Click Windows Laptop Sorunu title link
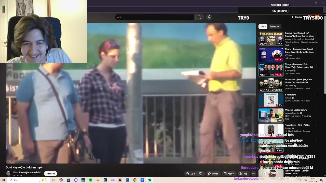This screenshot has height=183, width=326. pyautogui.click(x=296, y=110)
